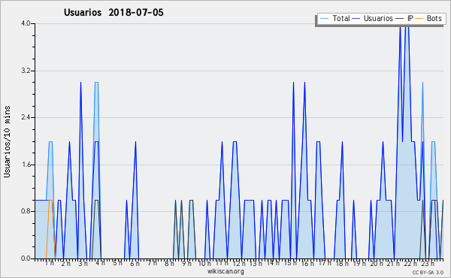
Task: Click the 'Usuarios/10 mins' axis title
Action: [x=7, y=141]
